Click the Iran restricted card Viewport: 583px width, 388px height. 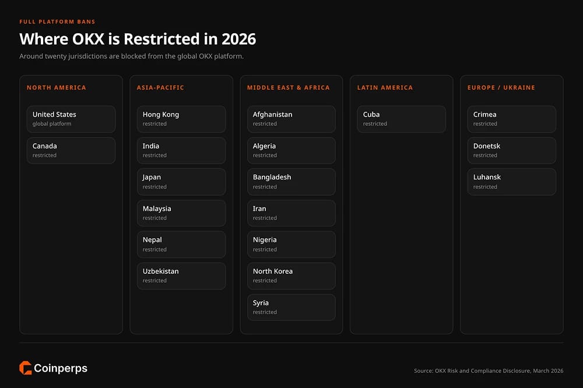[x=291, y=213]
